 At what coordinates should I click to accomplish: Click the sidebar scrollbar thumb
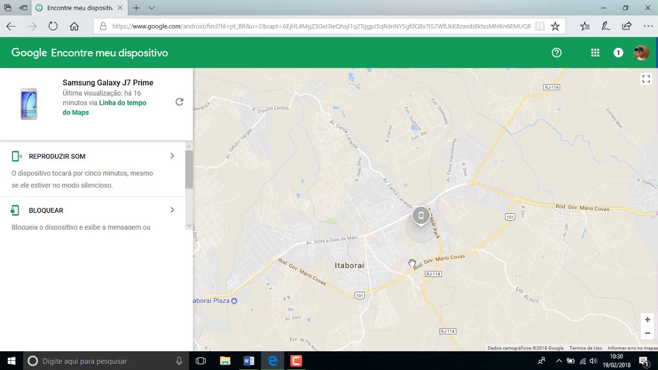coord(189,170)
